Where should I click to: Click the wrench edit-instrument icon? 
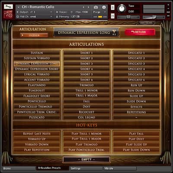(8, 6)
